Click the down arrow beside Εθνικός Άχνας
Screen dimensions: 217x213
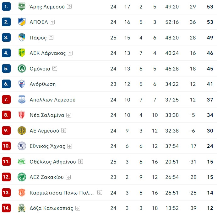(70, 146)
